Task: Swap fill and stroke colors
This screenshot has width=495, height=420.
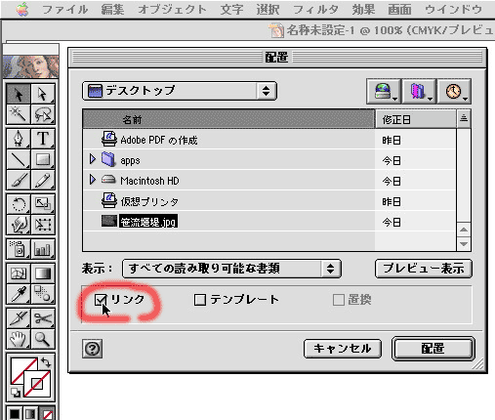Action: (46, 362)
